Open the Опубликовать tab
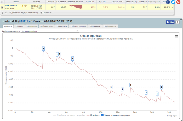This screenshot has width=183, height=121. point(110,27)
